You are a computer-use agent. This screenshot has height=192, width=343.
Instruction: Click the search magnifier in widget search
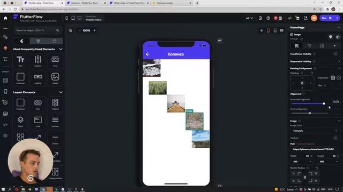click(57, 30)
